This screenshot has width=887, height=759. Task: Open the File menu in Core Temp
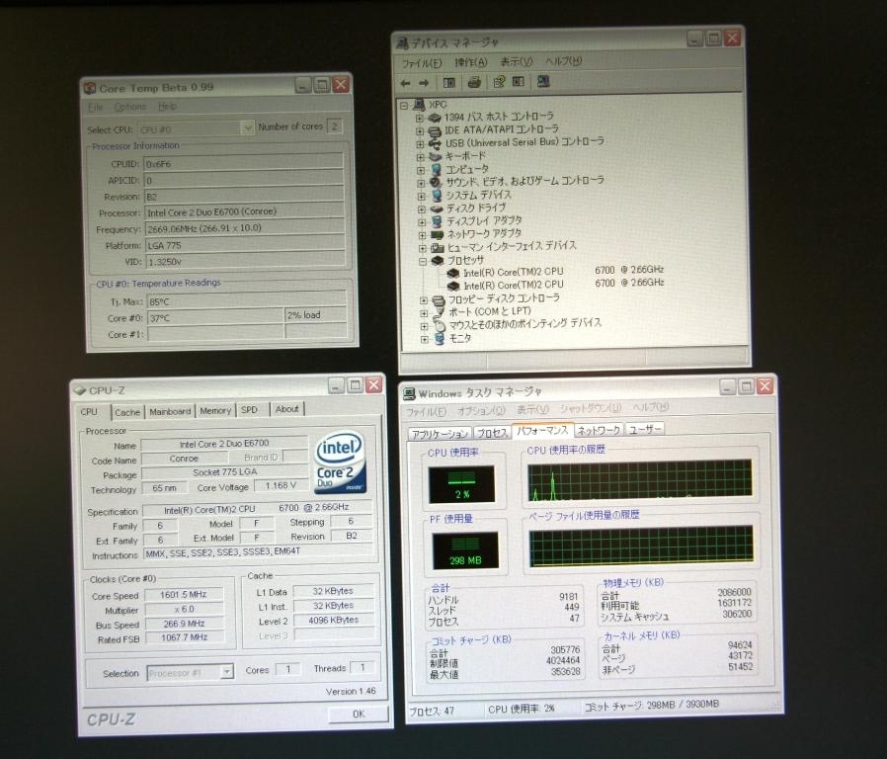(95, 107)
